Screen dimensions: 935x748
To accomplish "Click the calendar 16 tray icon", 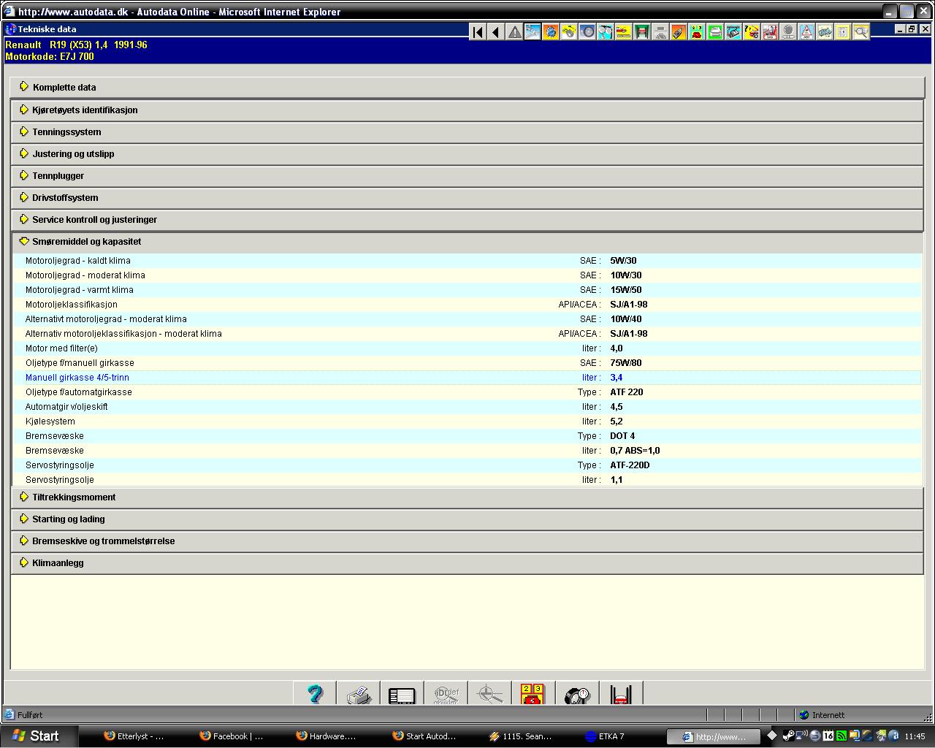I will pos(828,736).
